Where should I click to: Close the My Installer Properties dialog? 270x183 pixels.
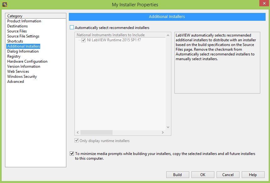264,3
